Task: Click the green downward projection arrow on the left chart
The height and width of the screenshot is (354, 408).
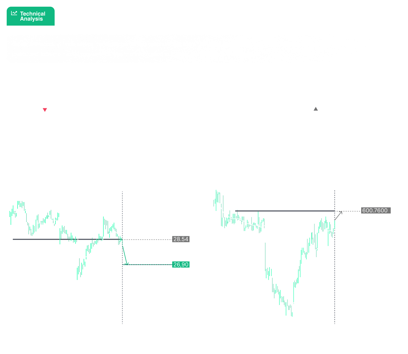Action: pyautogui.click(x=125, y=255)
